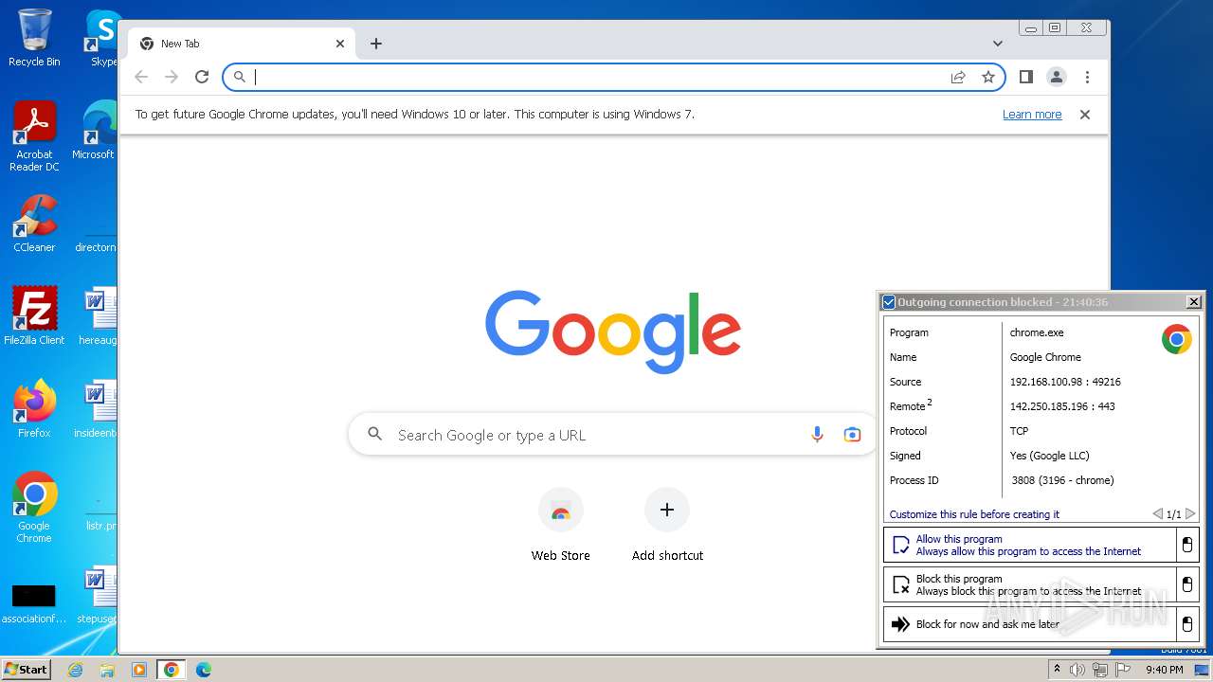This screenshot has width=1213, height=682.
Task: Open a new tab with the plus button
Action: 376,44
